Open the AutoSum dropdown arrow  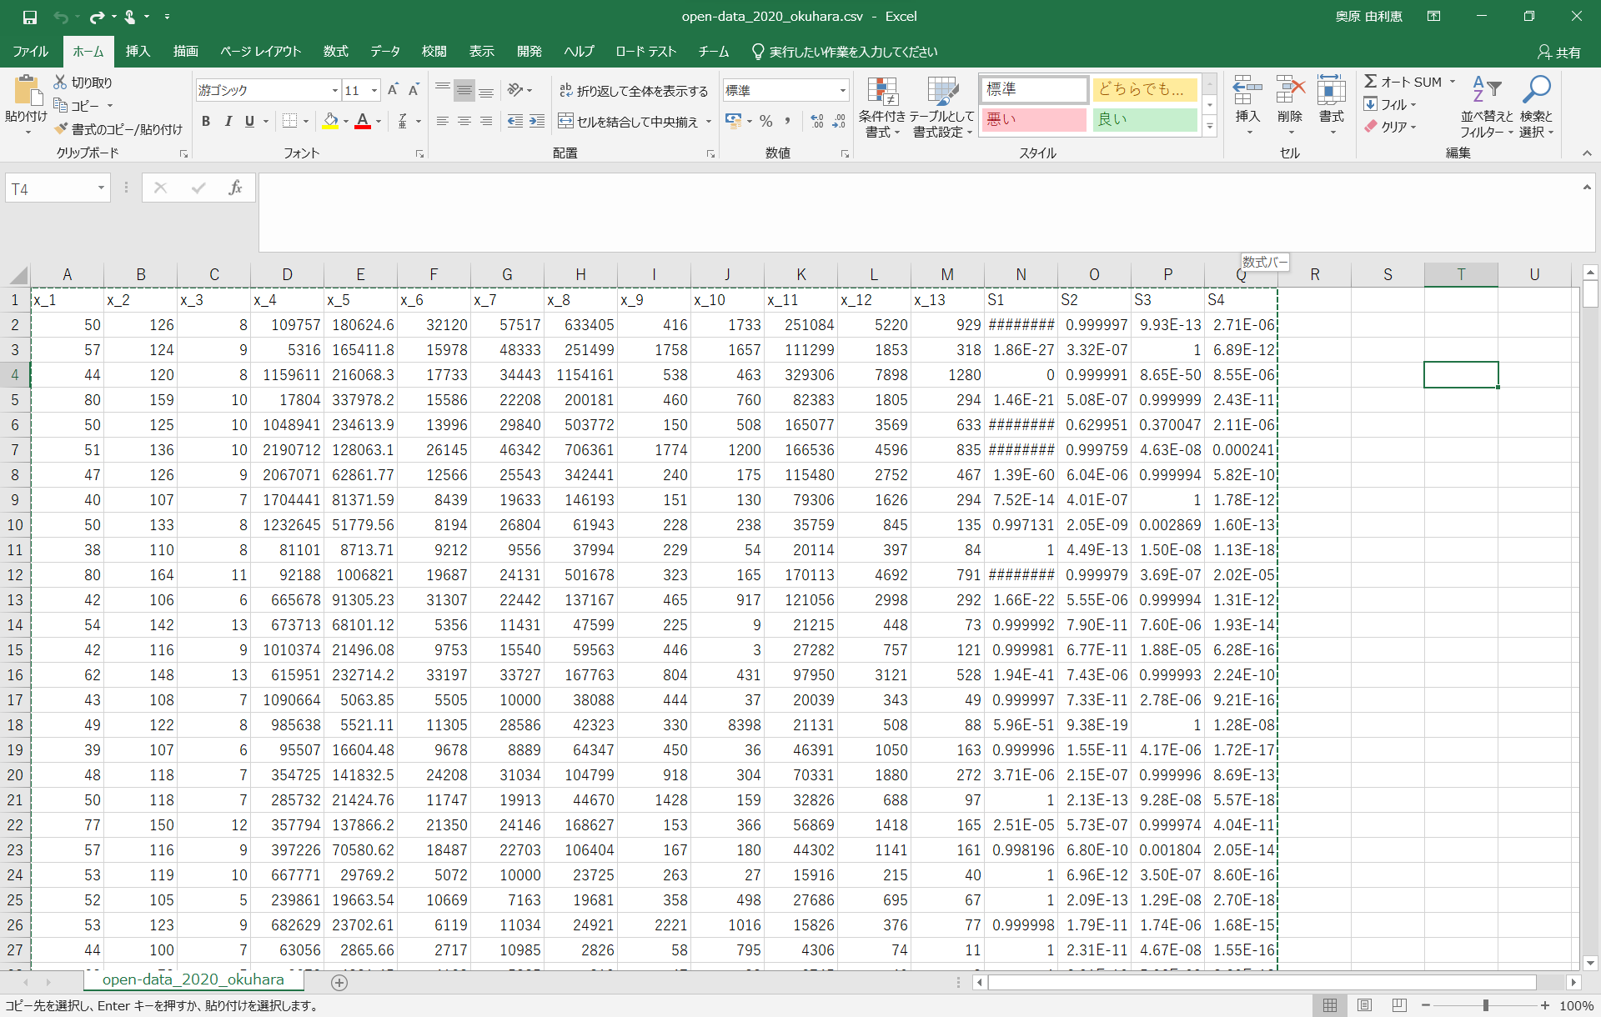tap(1453, 82)
